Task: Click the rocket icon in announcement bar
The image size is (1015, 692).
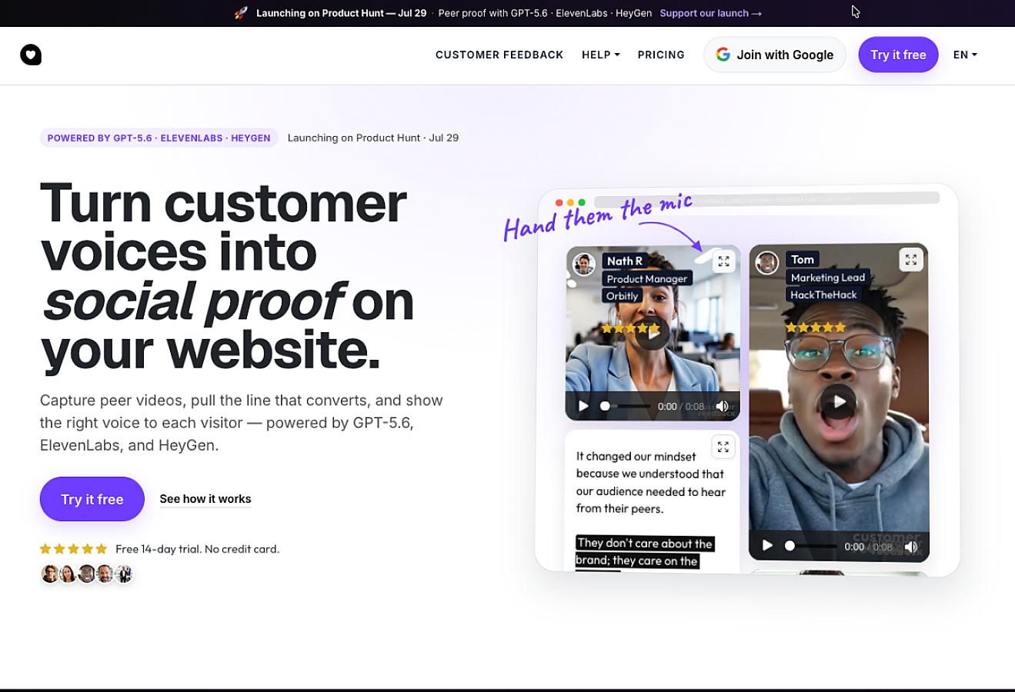Action: click(x=241, y=13)
